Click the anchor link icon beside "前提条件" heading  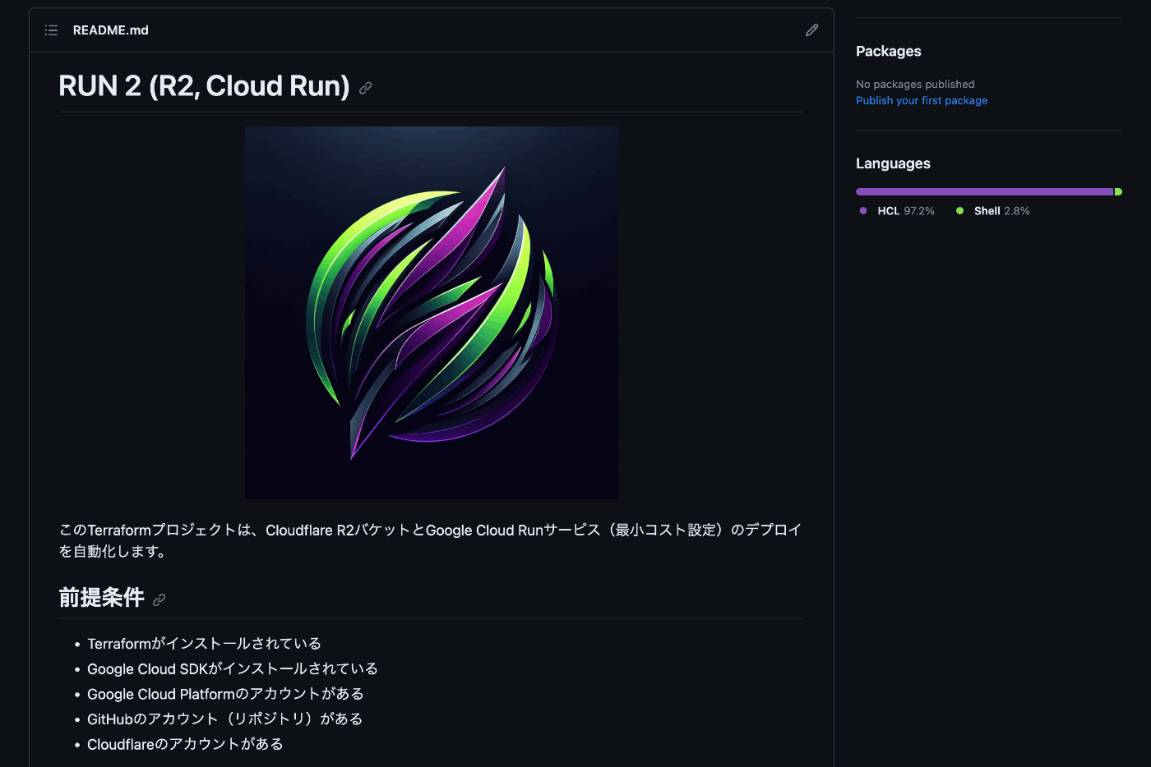pos(159,599)
